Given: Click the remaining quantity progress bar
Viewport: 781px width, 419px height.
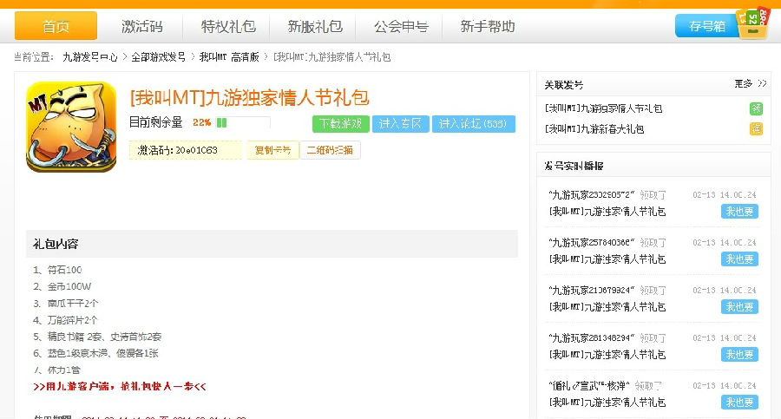Looking at the screenshot, I should coord(243,123).
